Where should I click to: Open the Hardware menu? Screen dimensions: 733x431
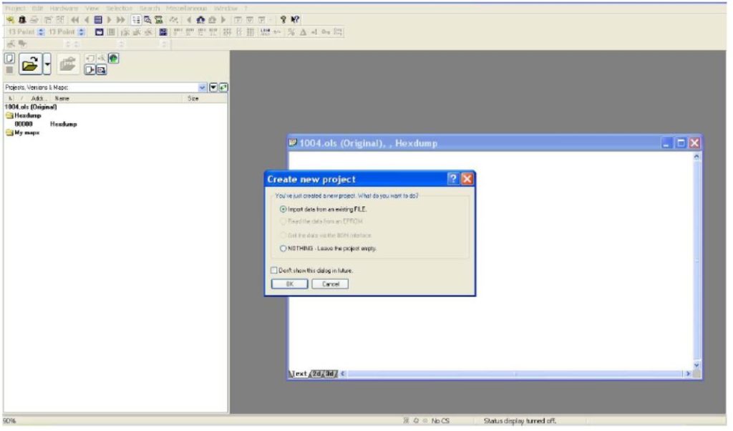[64, 7]
